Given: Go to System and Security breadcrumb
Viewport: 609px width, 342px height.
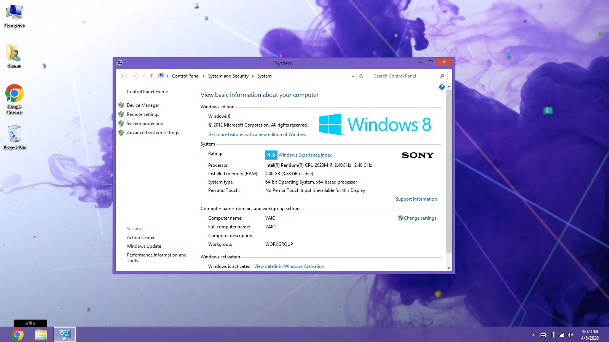Looking at the screenshot, I should [x=228, y=76].
